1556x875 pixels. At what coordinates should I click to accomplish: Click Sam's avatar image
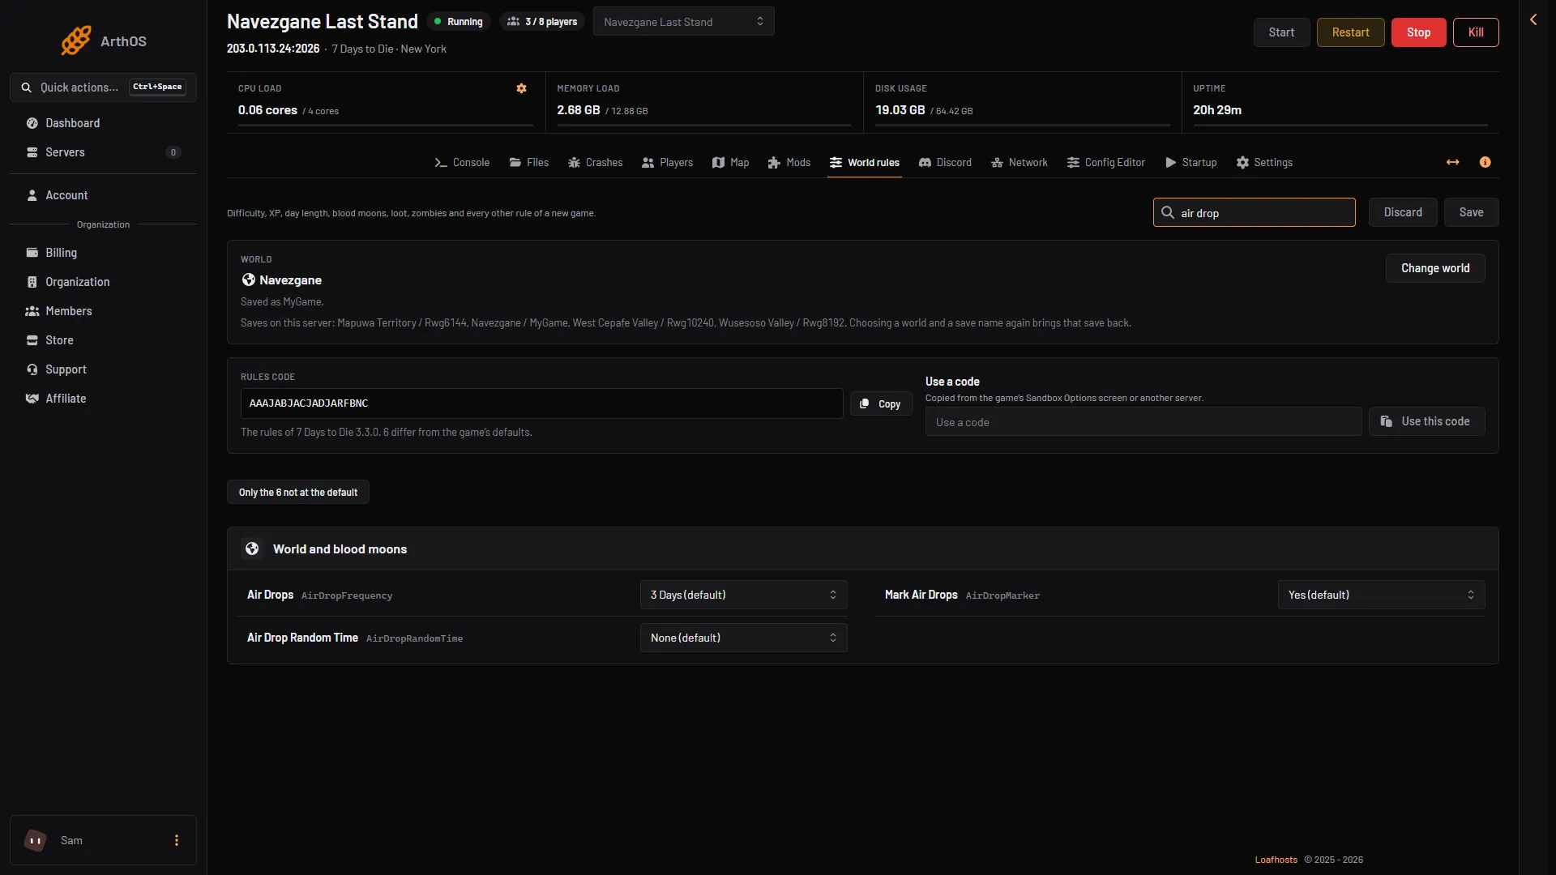pyautogui.click(x=36, y=840)
